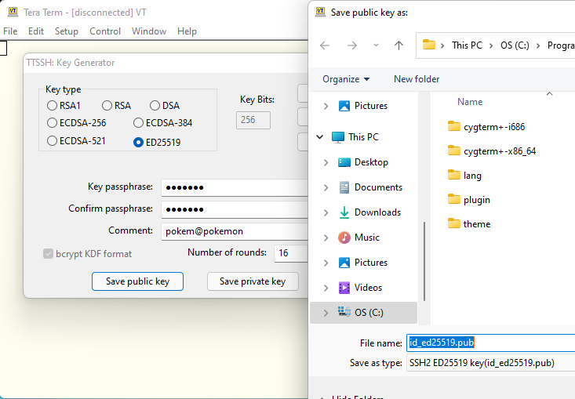Click the Downloads arrow icon in tree
The width and height of the screenshot is (575, 399).
344,212
